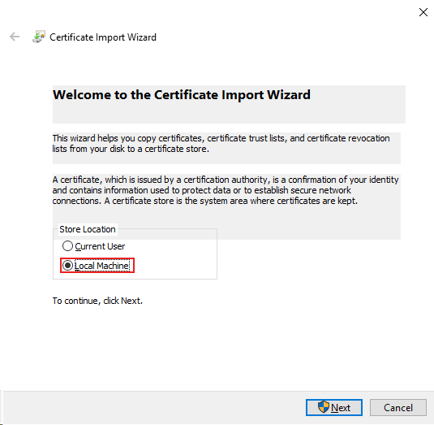The image size is (434, 425).
Task: Close the wizard window with X
Action: [423, 12]
